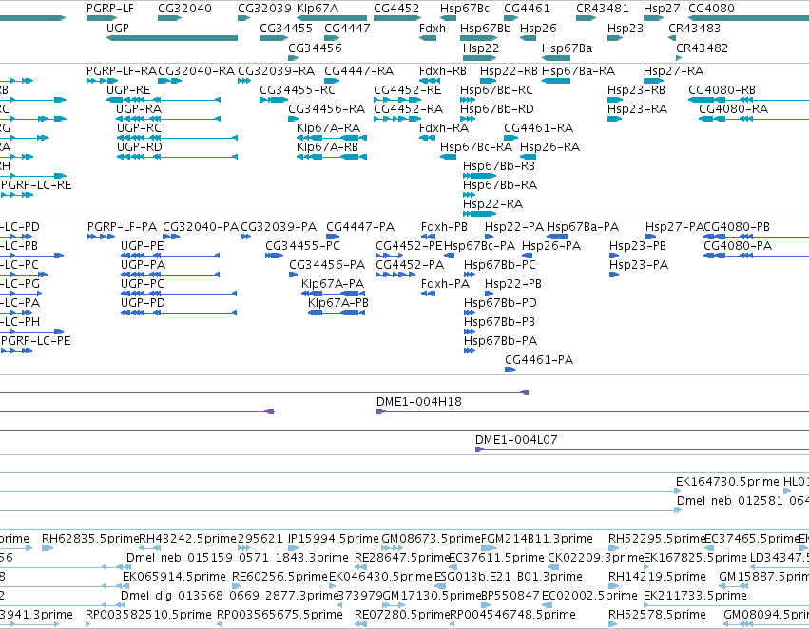
Task: Click transcript Hsp23-RB label
Action: click(x=636, y=89)
